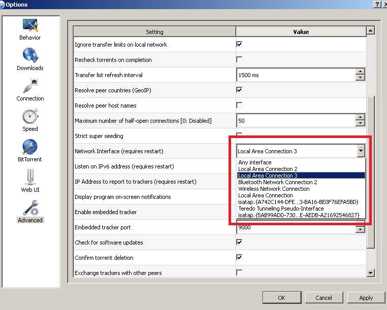Open the Behavior settings page
The image size is (387, 310).
(30, 29)
